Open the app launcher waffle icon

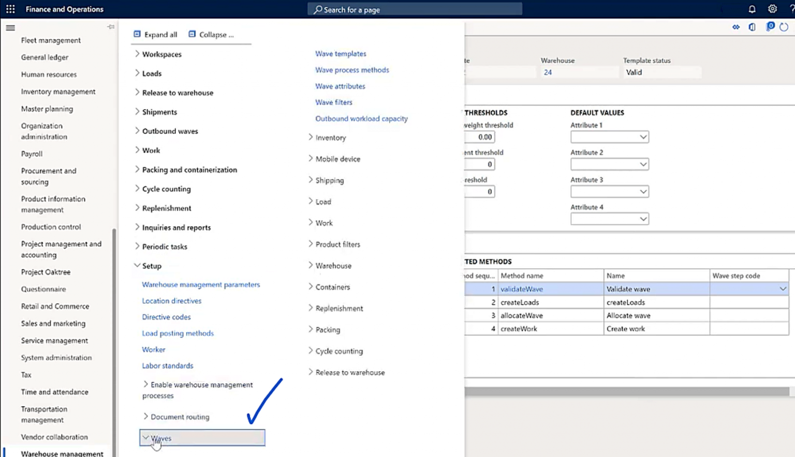[10, 9]
